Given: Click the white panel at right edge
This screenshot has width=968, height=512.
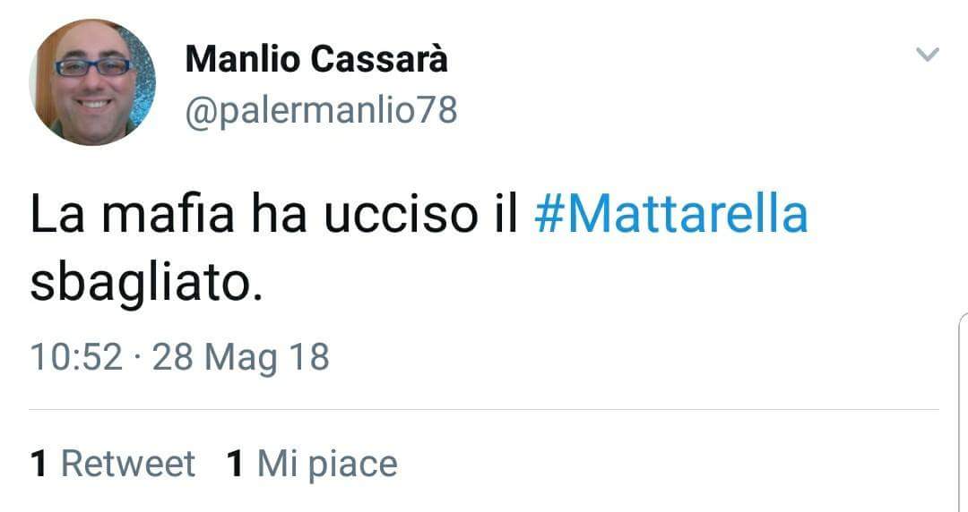Looking at the screenshot, I should (x=963, y=412).
